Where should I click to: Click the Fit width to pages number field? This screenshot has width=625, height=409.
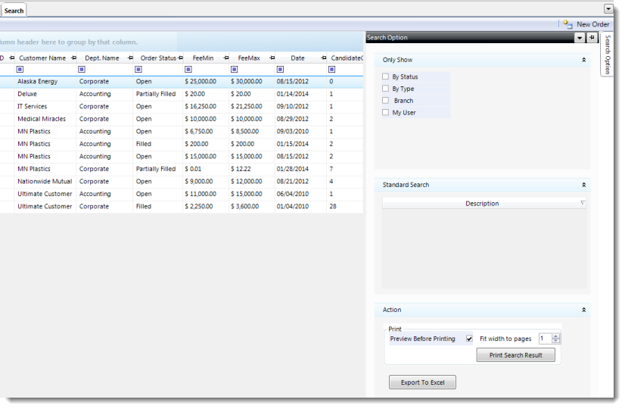tap(545, 339)
